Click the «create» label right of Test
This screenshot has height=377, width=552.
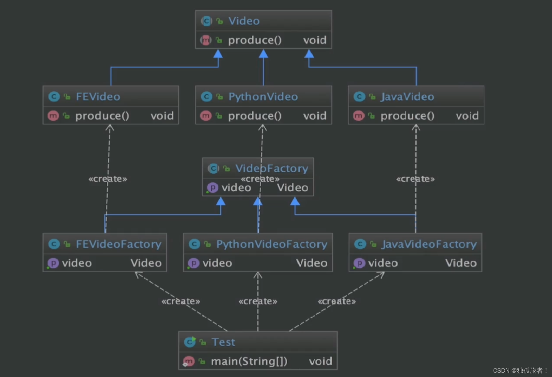click(x=337, y=301)
